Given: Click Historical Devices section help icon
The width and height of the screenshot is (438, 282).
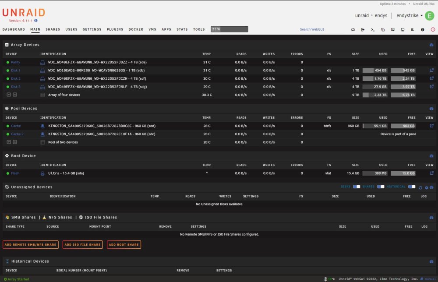Looking at the screenshot, I should [431, 261].
